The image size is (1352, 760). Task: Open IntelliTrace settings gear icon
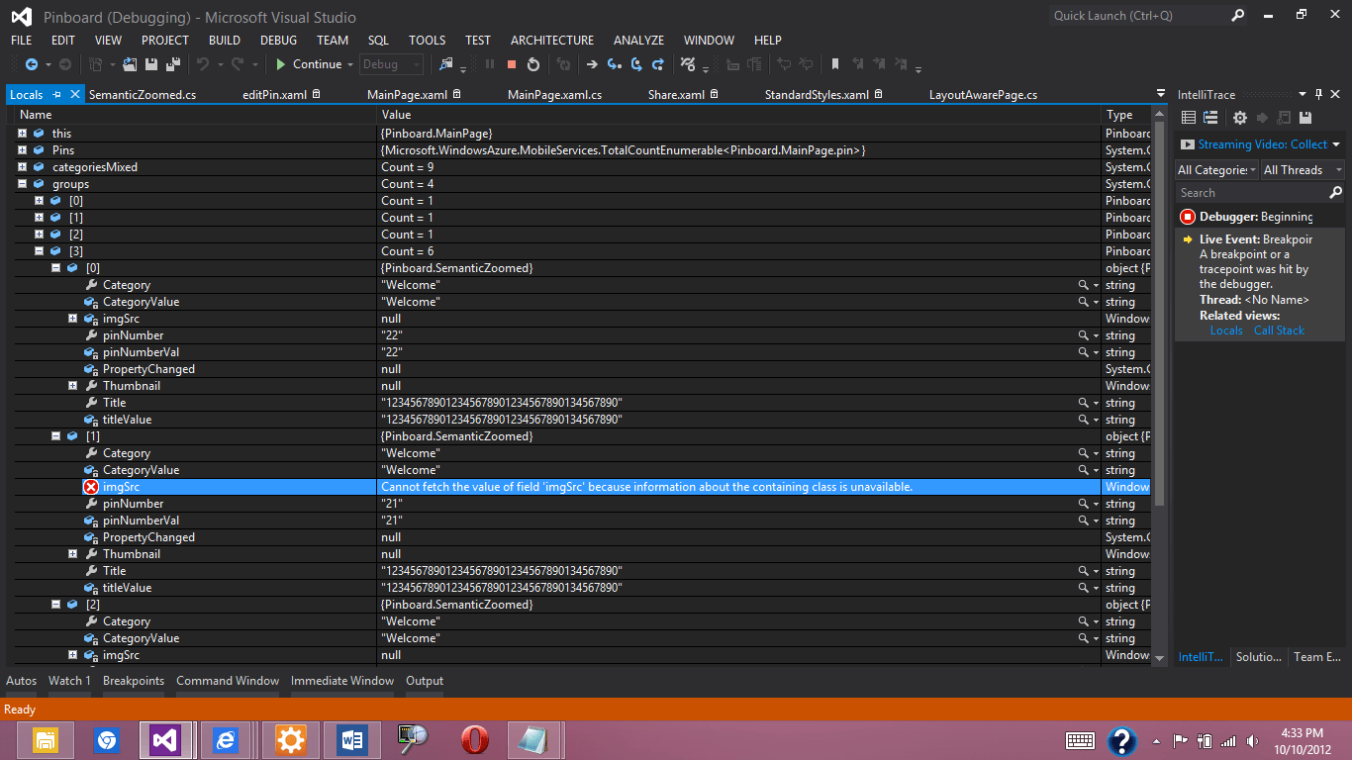1240,118
